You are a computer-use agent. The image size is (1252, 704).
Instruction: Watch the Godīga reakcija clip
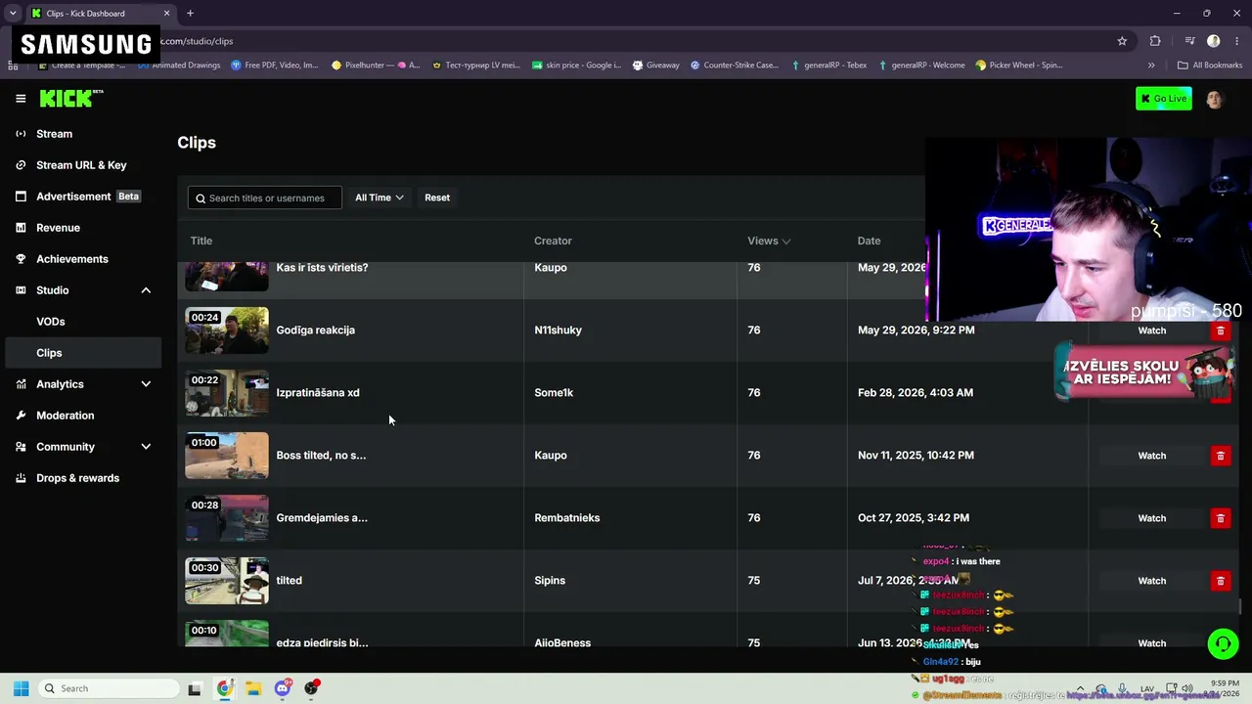pyautogui.click(x=1151, y=330)
